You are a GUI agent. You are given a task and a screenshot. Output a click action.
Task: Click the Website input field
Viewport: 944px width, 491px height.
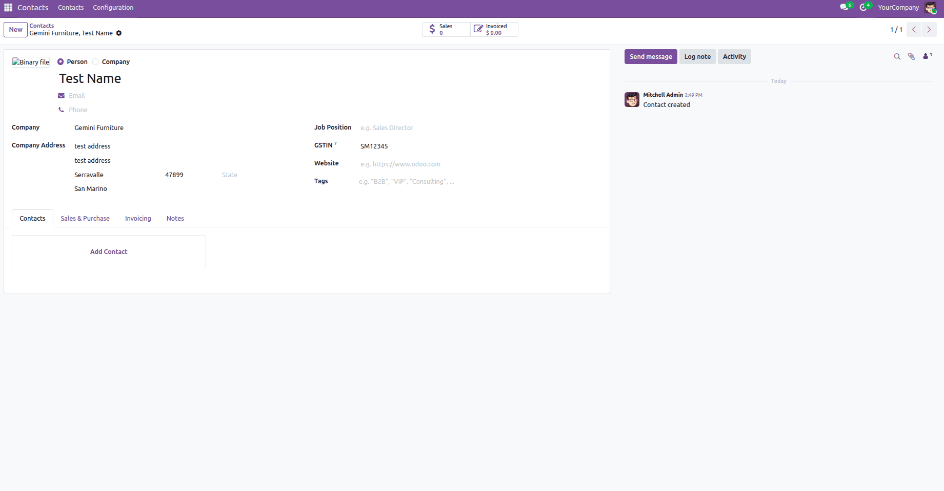tap(480, 164)
